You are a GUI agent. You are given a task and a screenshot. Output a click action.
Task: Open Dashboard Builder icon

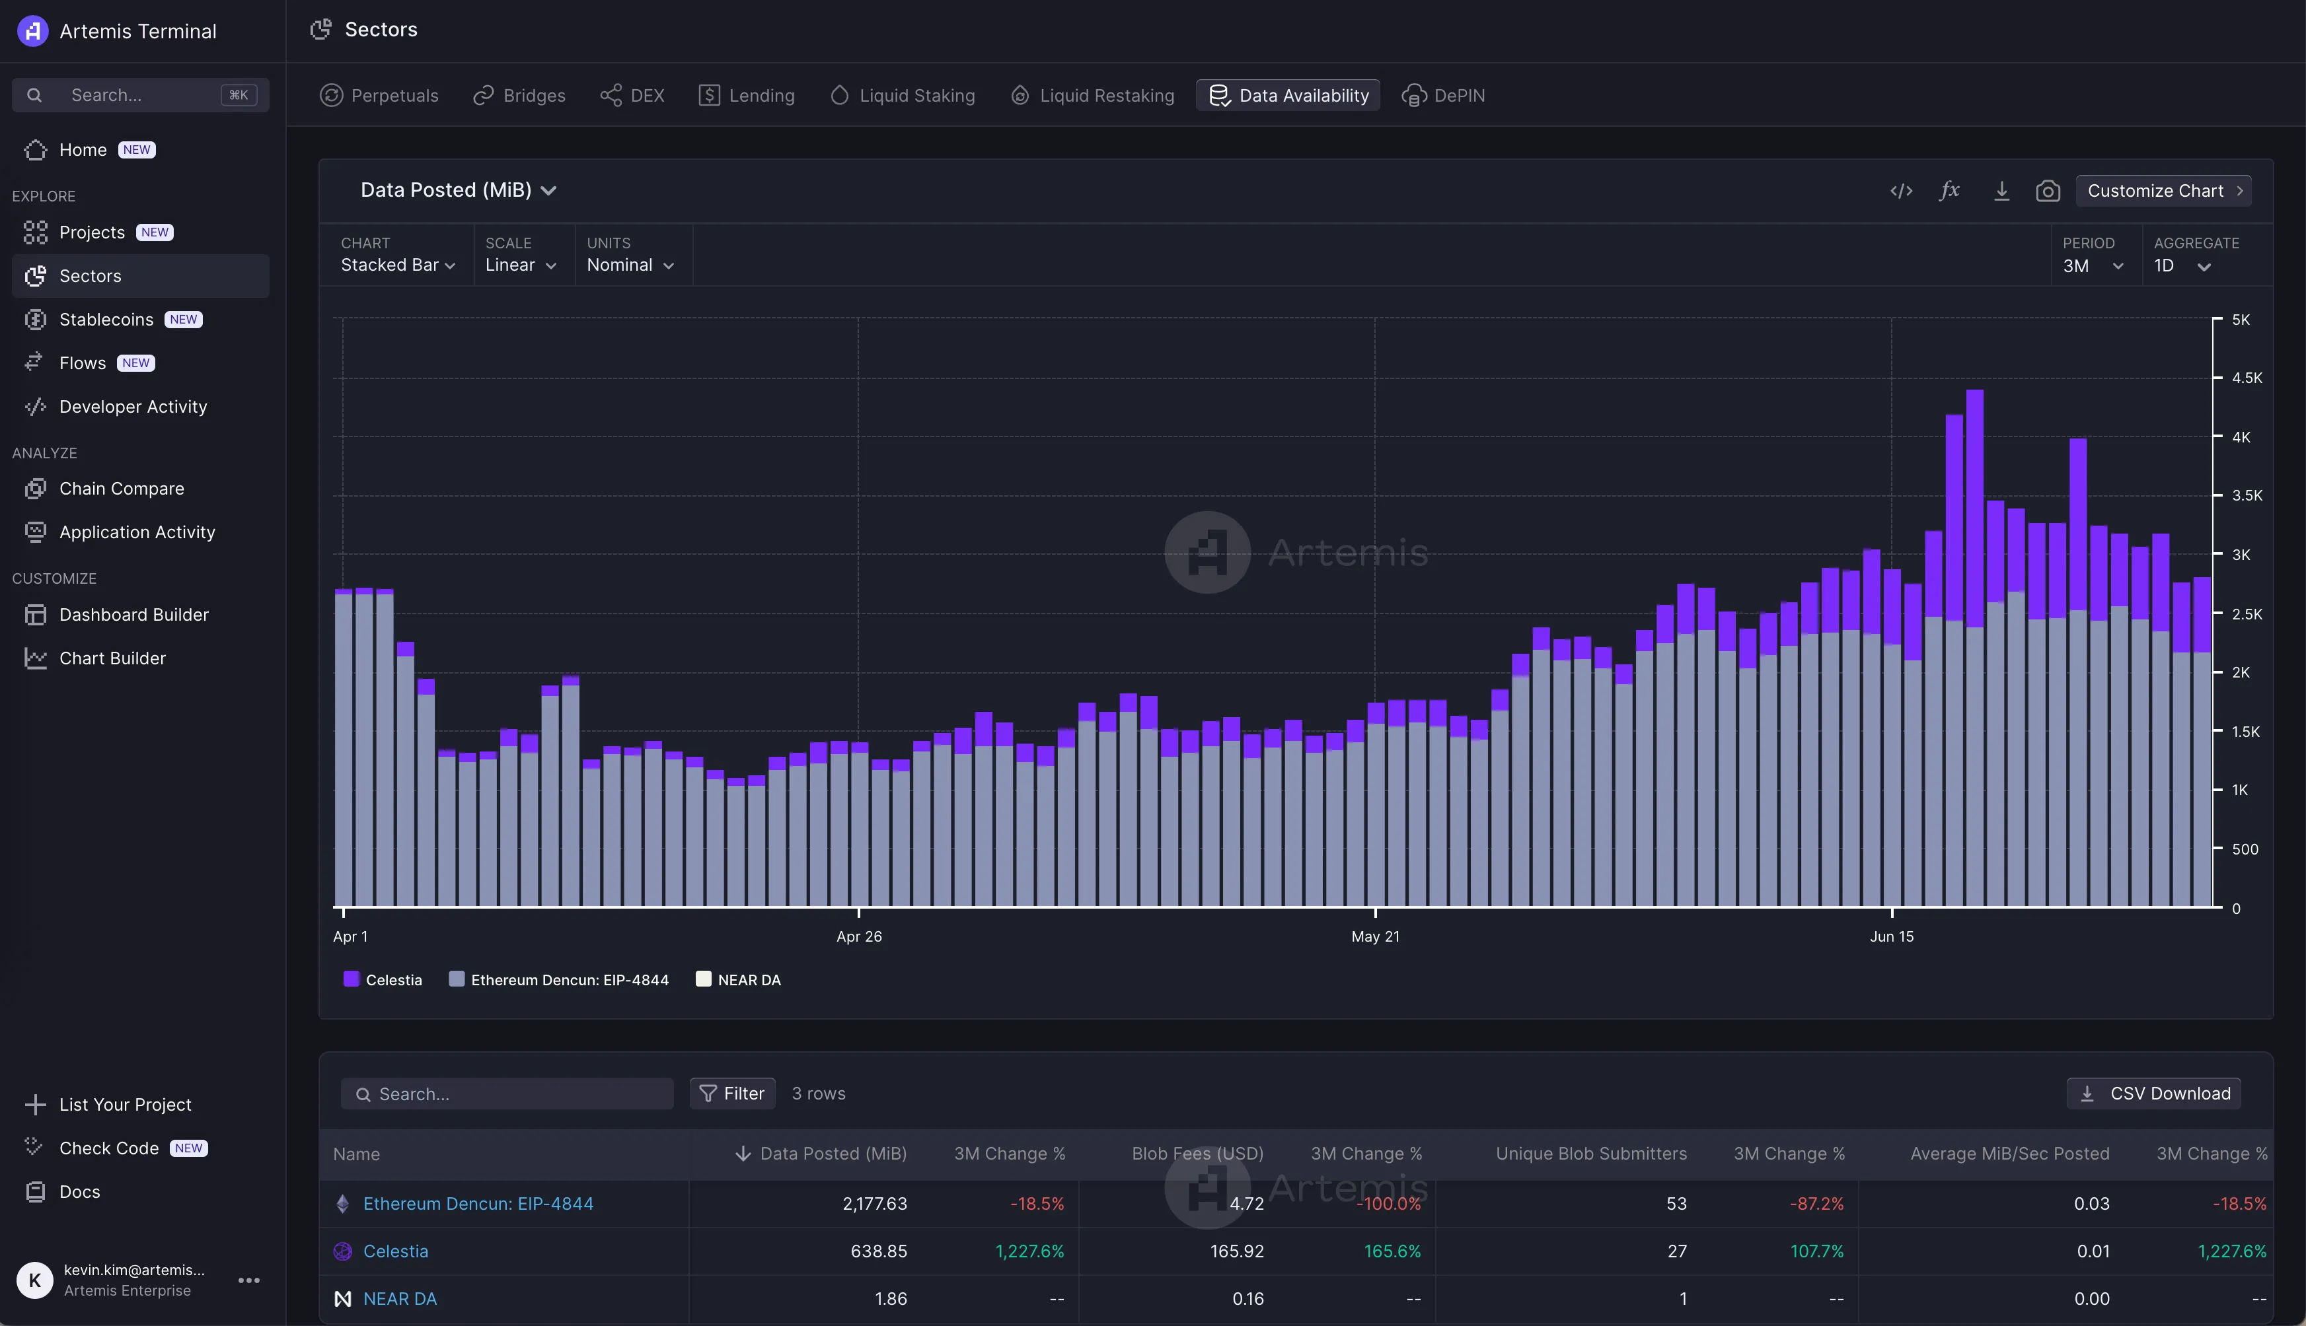pos(36,615)
